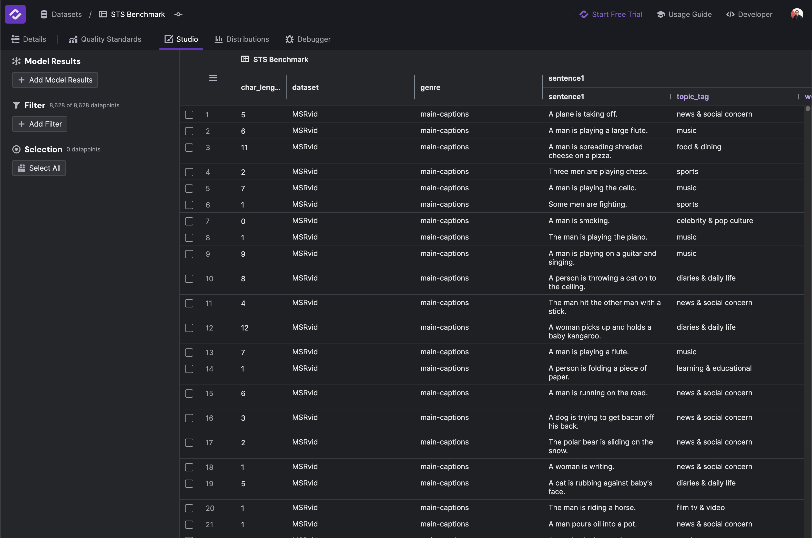Click the app logo in the top-left corner
The width and height of the screenshot is (812, 538).
[15, 14]
